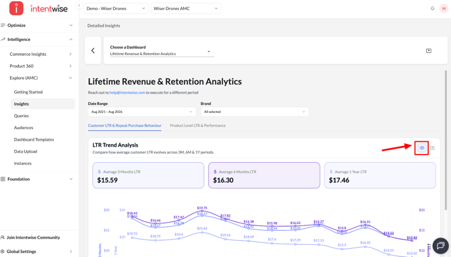Image resolution: width=451 pixels, height=257 pixels.
Task: Open Queries in the sidebar
Action: tap(22, 116)
